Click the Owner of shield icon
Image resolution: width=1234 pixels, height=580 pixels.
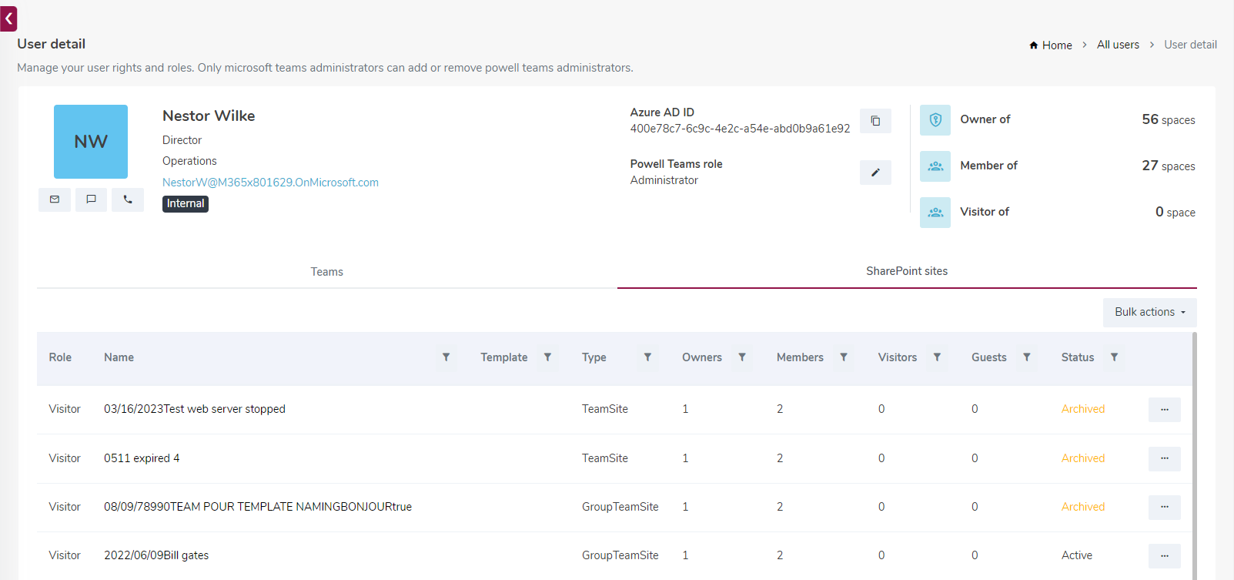935,120
